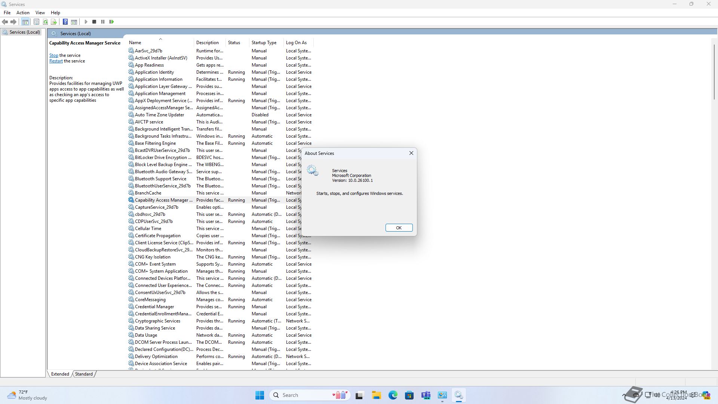Click the Stop Service square icon
This screenshot has width=718, height=404.
click(x=94, y=22)
